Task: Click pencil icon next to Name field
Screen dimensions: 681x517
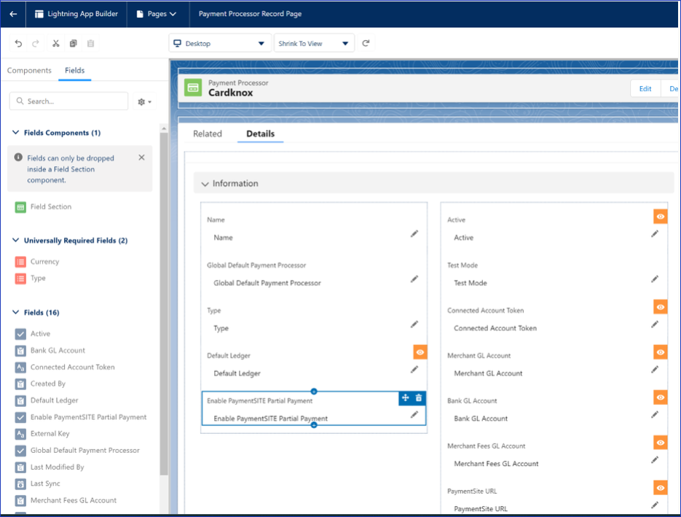Action: [x=414, y=234]
